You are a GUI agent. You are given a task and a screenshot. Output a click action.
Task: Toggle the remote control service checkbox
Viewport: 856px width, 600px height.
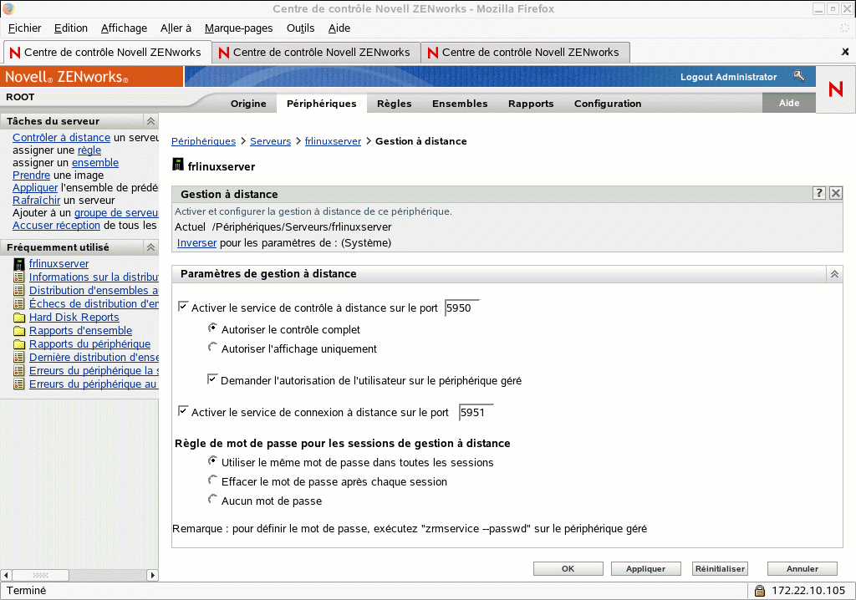pos(183,307)
